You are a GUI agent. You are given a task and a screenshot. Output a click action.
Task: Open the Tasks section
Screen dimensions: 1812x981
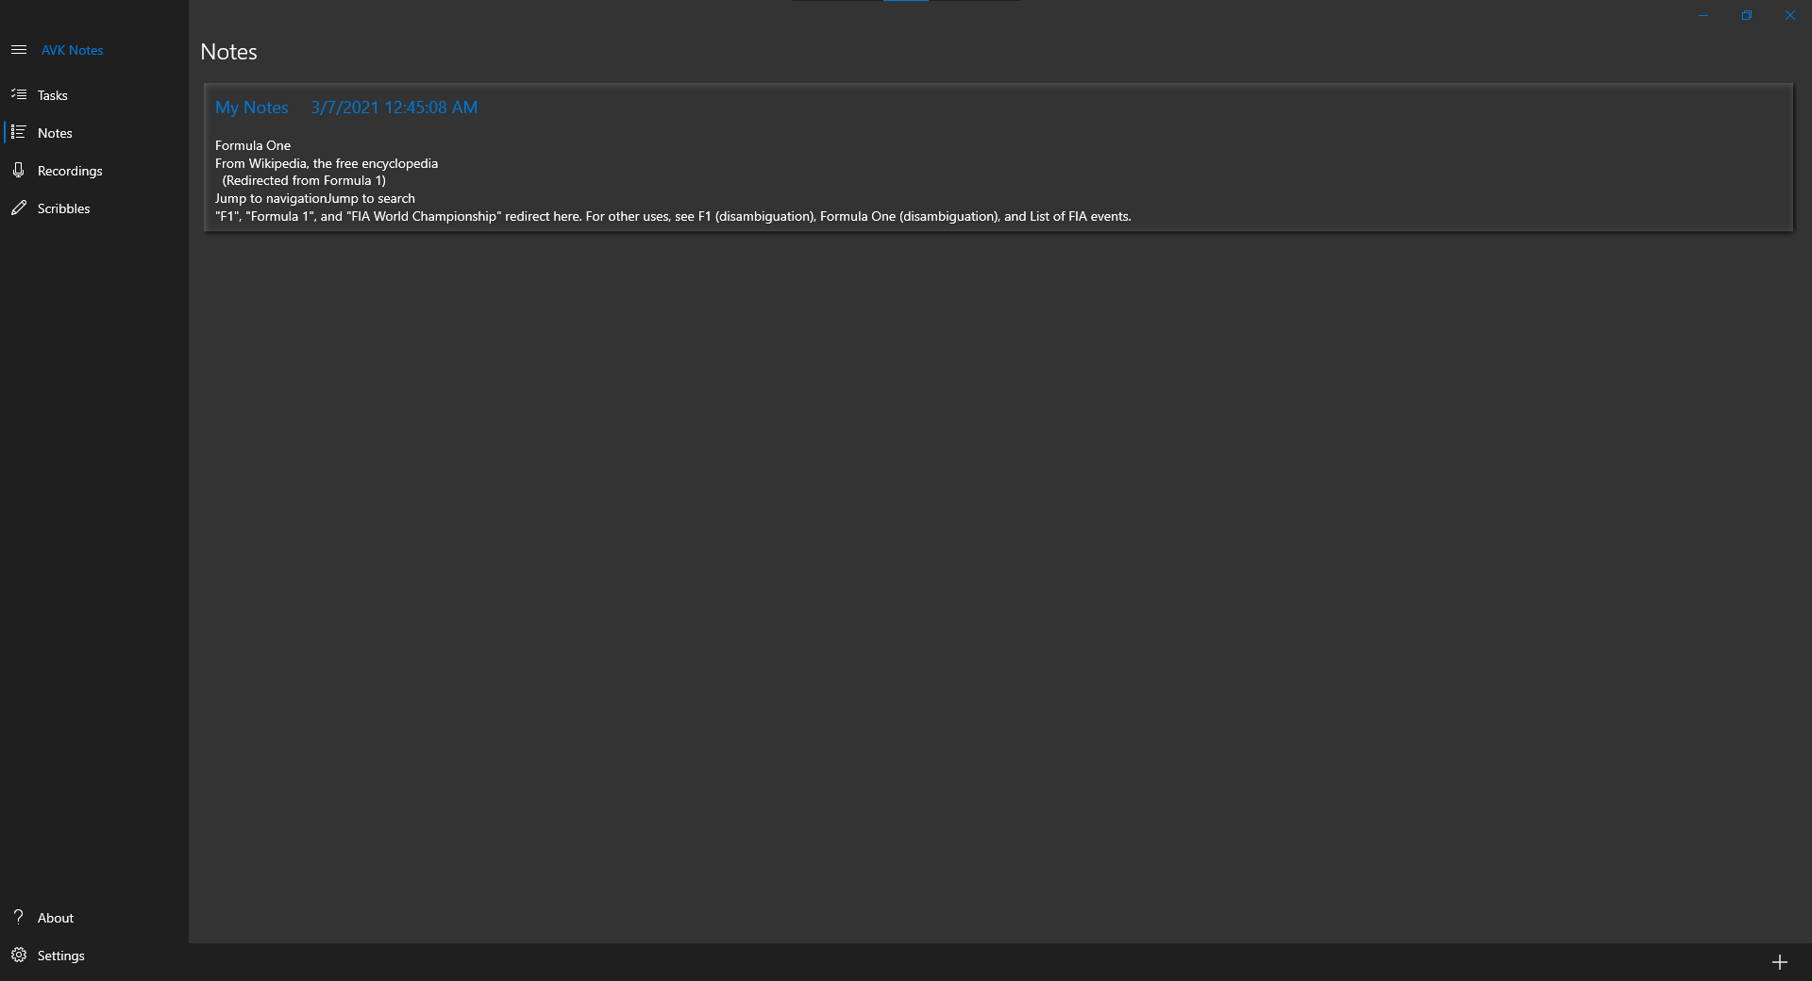(x=94, y=95)
